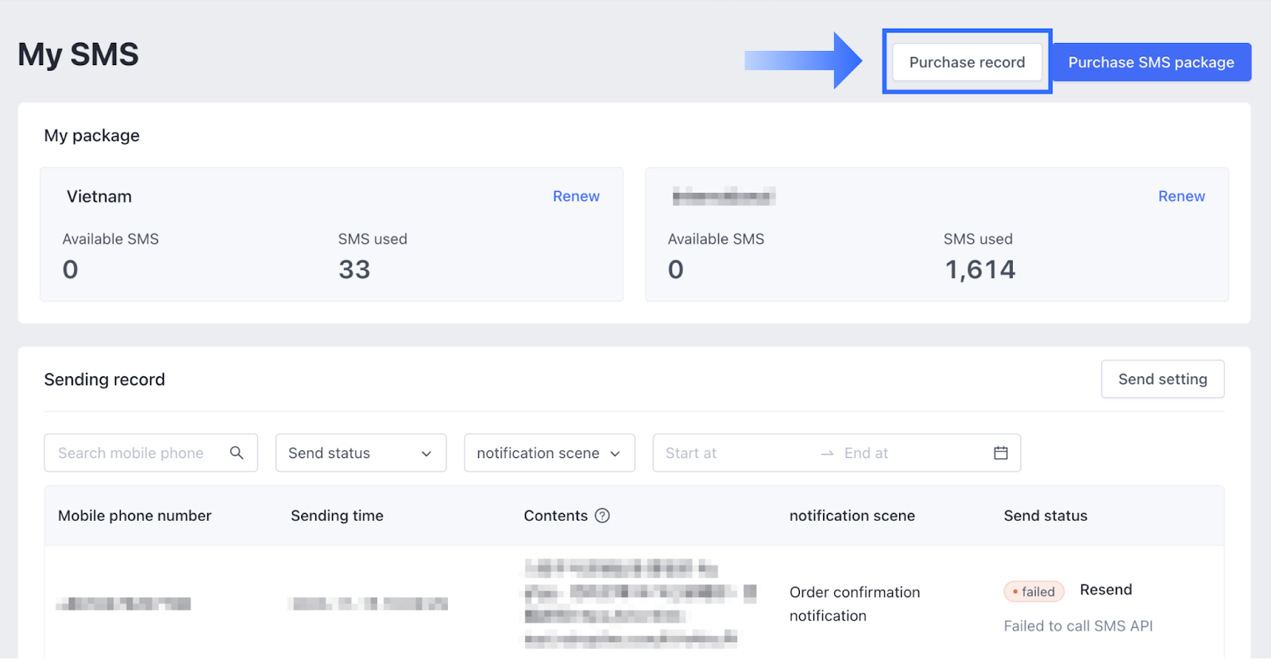The height and width of the screenshot is (659, 1271).
Task: Click the magnifier search icon
Action: (236, 453)
